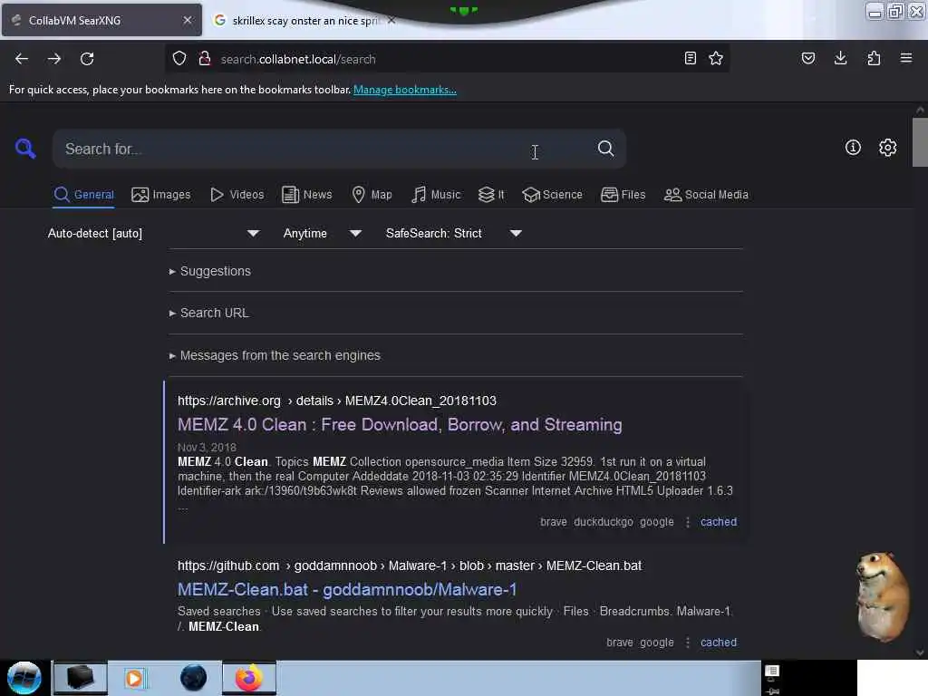Screen dimensions: 928x696
Task: Click the archive.org result URL breadcrumb
Action: [x=337, y=401]
